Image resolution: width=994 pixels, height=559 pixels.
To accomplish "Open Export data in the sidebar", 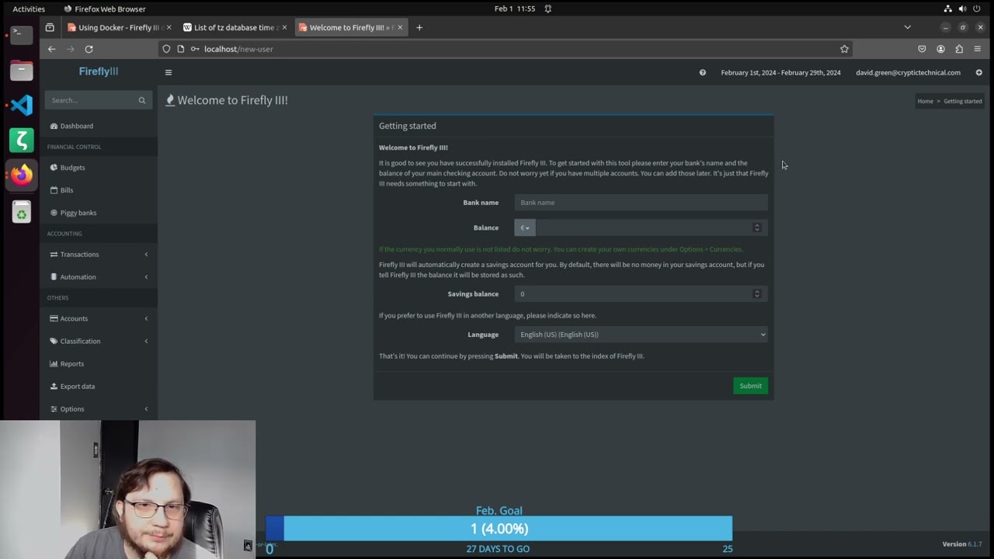I will [x=99, y=386].
